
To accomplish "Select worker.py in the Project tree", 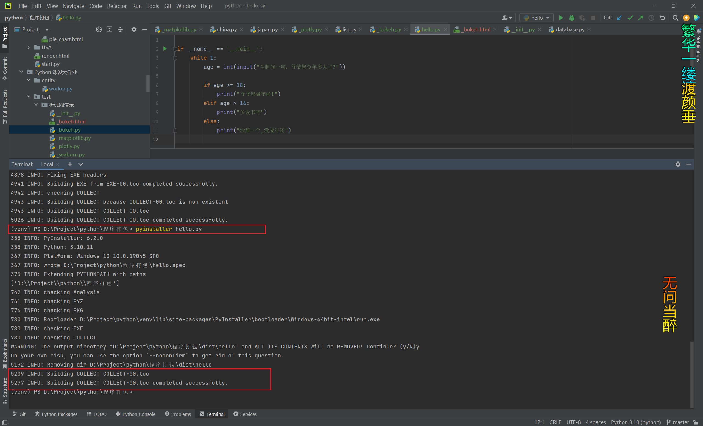I will coord(60,89).
